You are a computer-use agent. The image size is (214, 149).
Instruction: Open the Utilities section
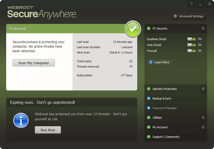(171, 118)
